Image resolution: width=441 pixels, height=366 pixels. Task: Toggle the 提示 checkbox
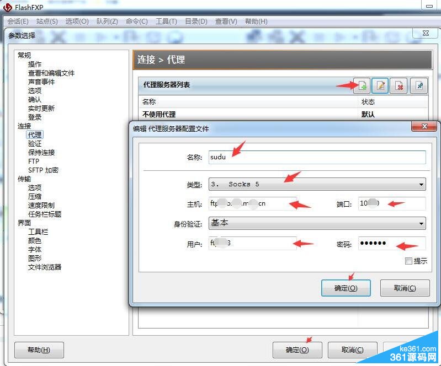click(x=408, y=261)
